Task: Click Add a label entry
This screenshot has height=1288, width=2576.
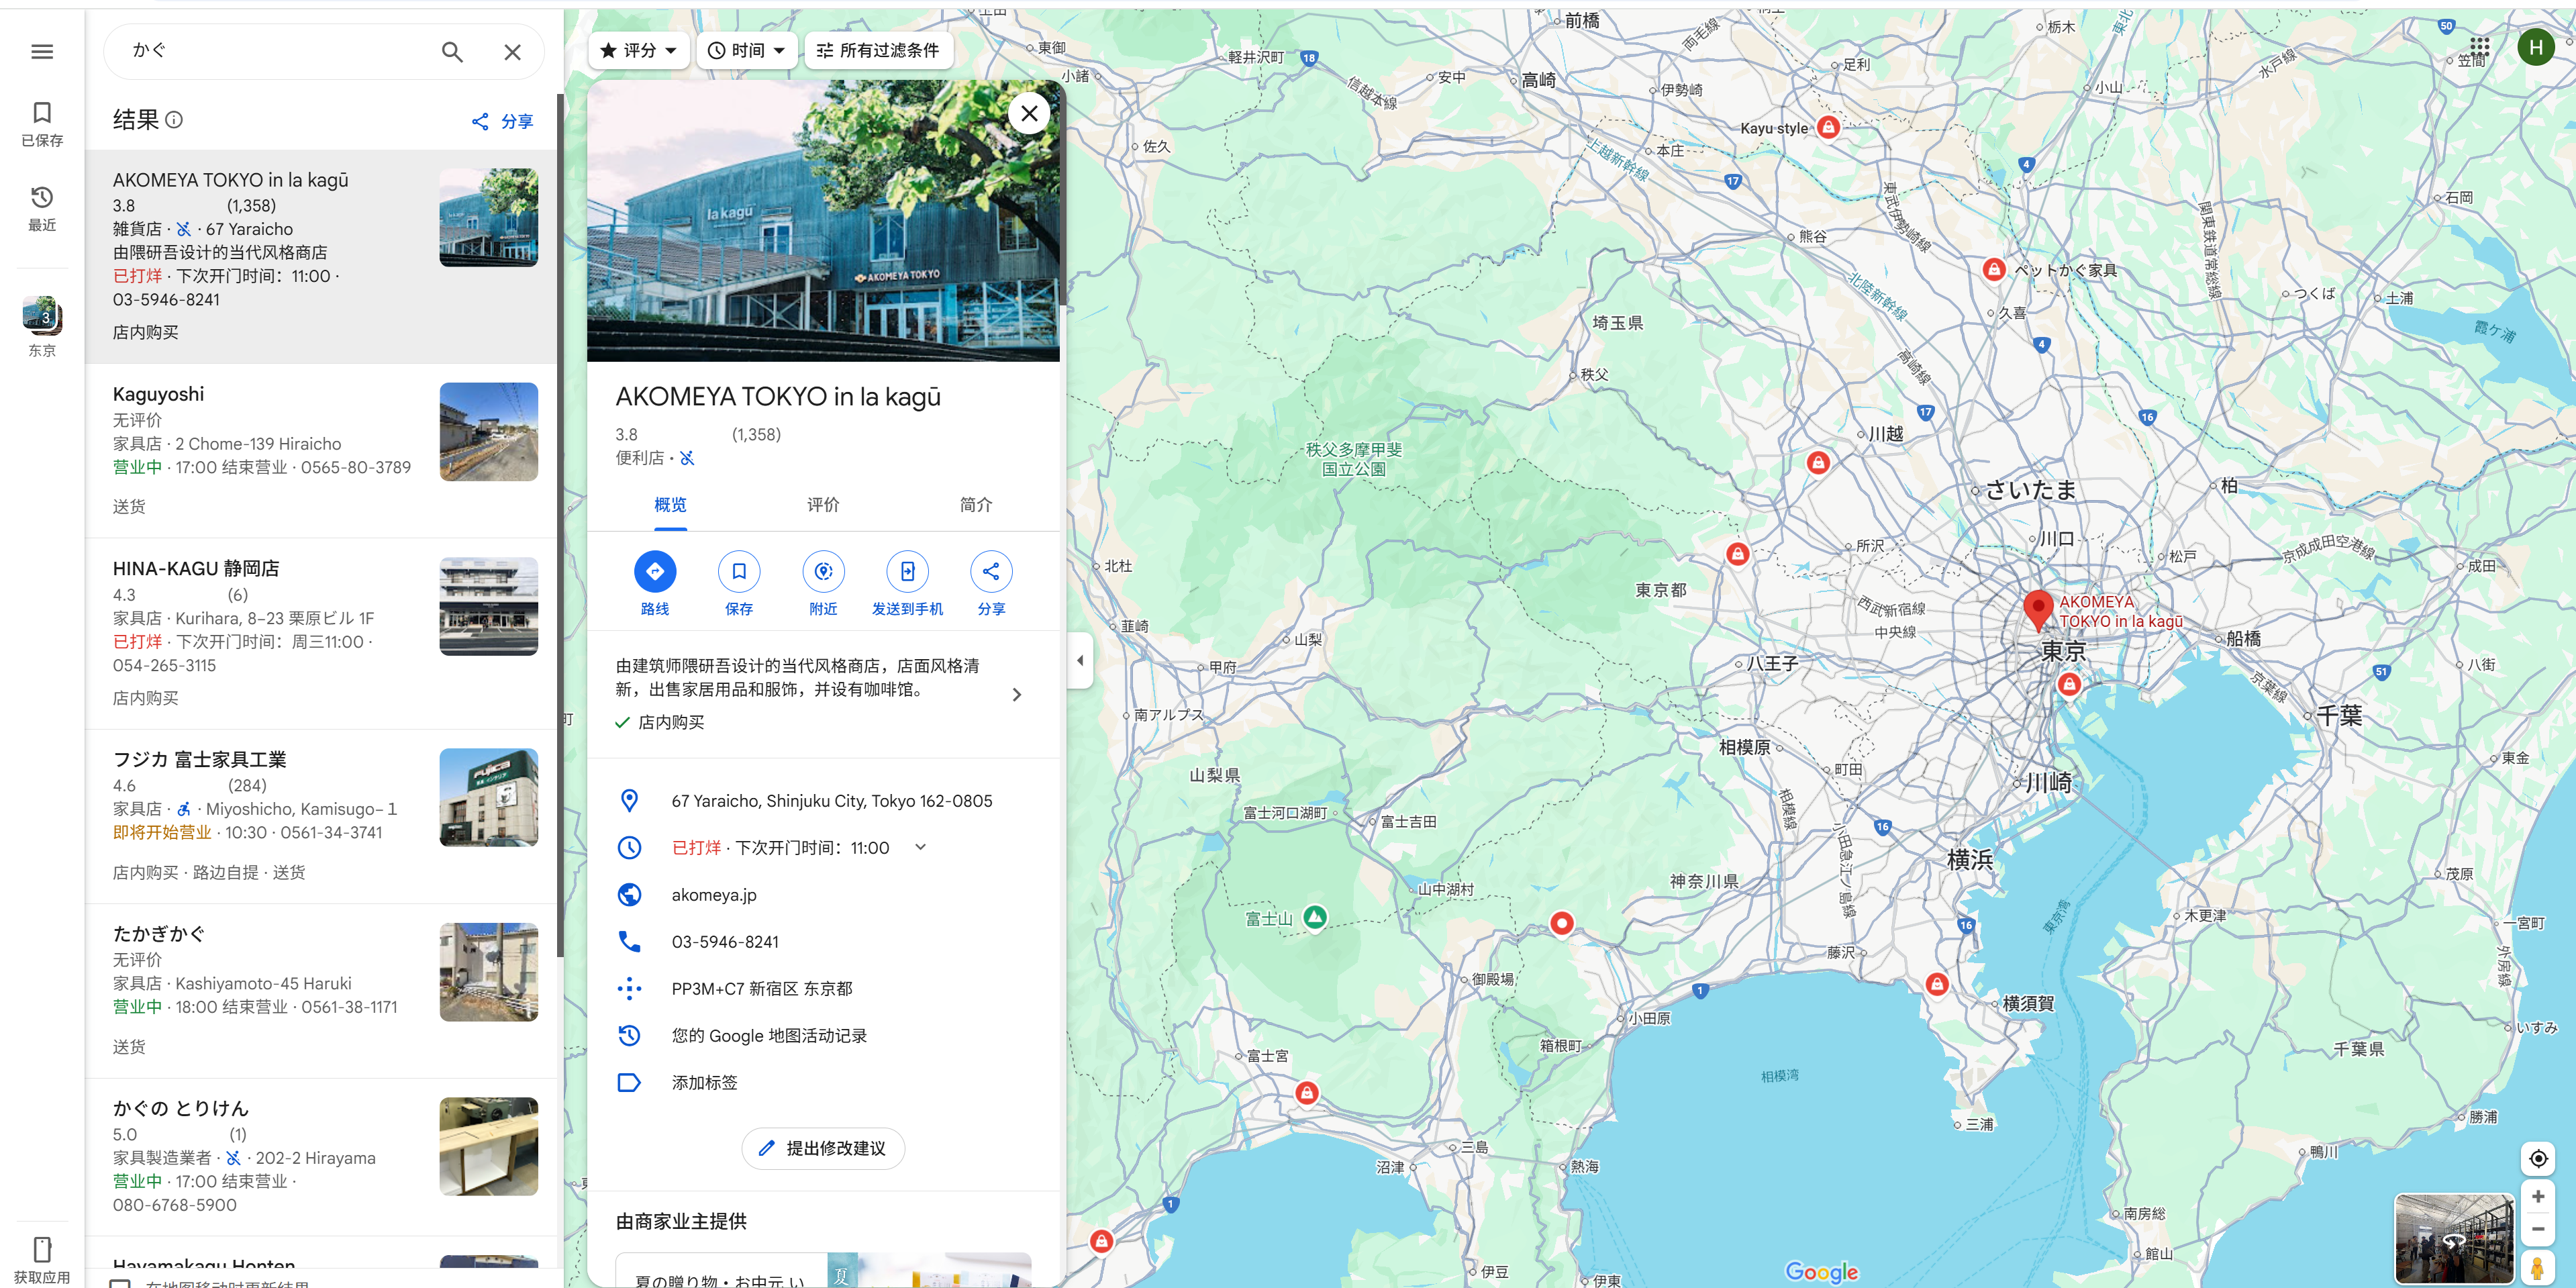Action: 705,1083
